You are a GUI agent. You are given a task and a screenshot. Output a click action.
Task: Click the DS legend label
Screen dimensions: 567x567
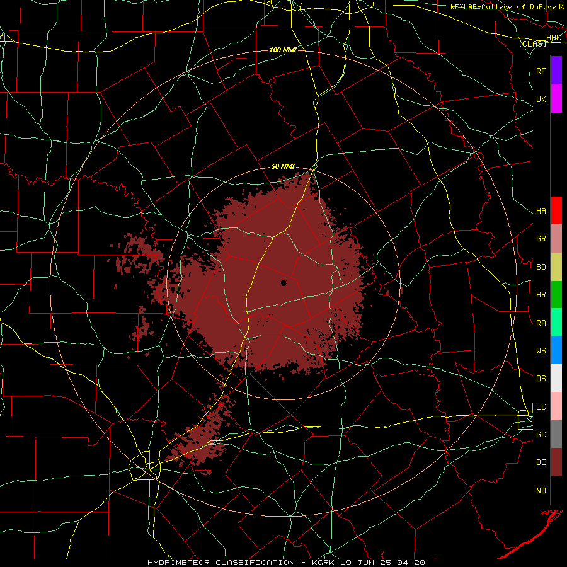(x=541, y=379)
